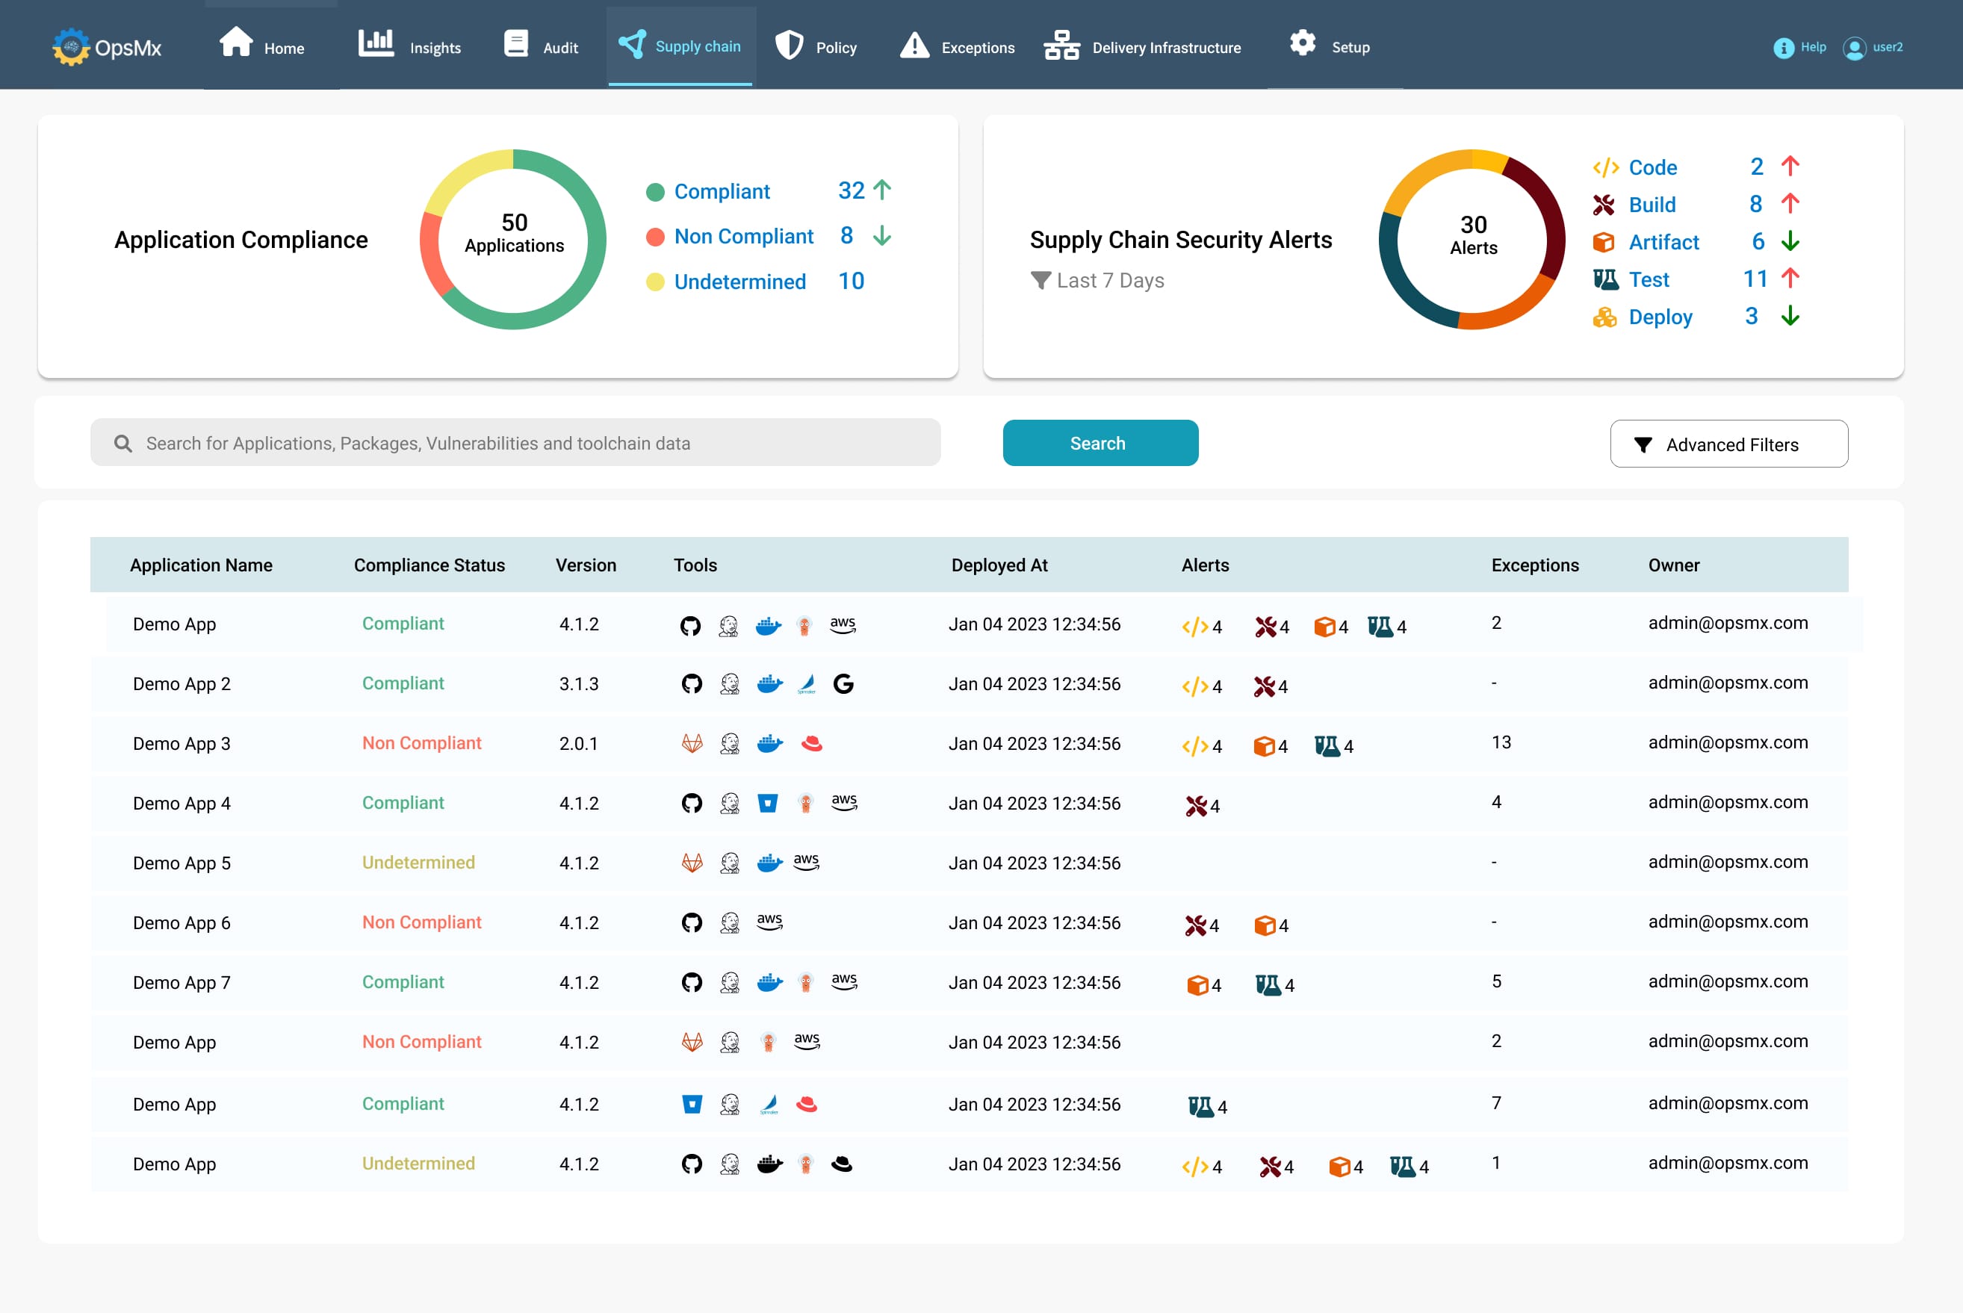This screenshot has width=1963, height=1313.
Task: Click the code alert icon in Demo App 3 row
Action: point(1194,745)
